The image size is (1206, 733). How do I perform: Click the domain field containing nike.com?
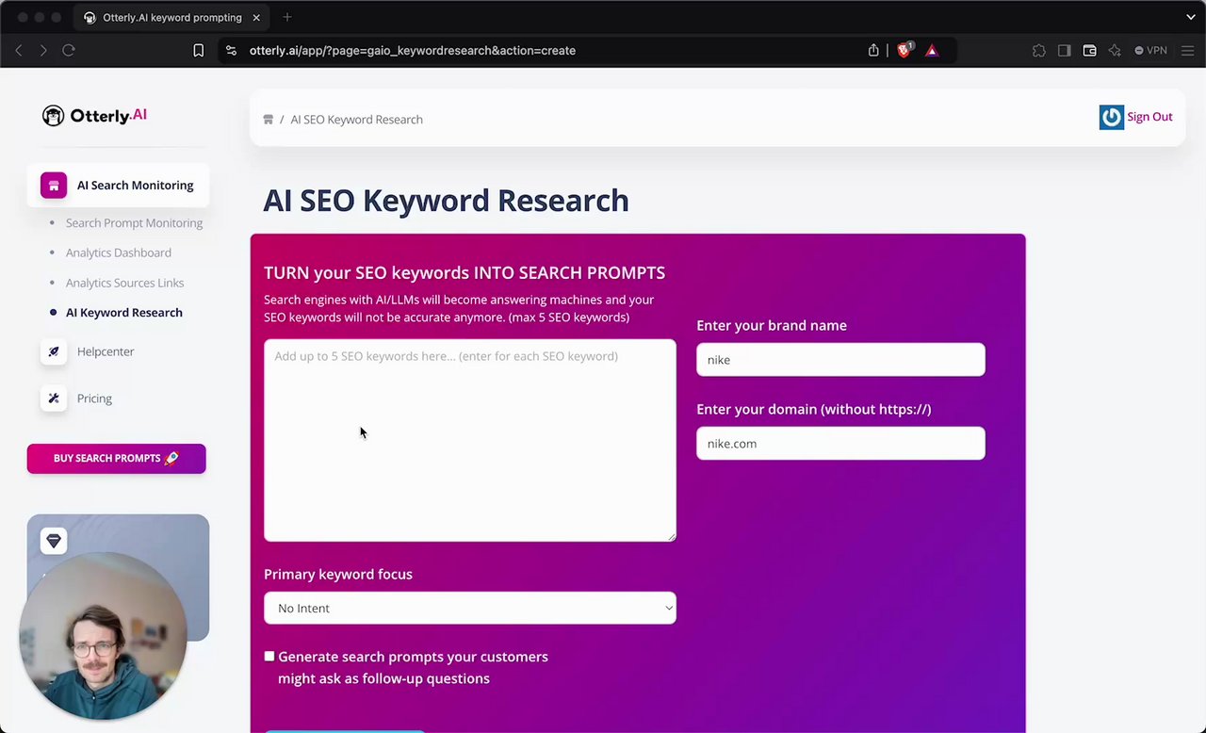tap(840, 444)
